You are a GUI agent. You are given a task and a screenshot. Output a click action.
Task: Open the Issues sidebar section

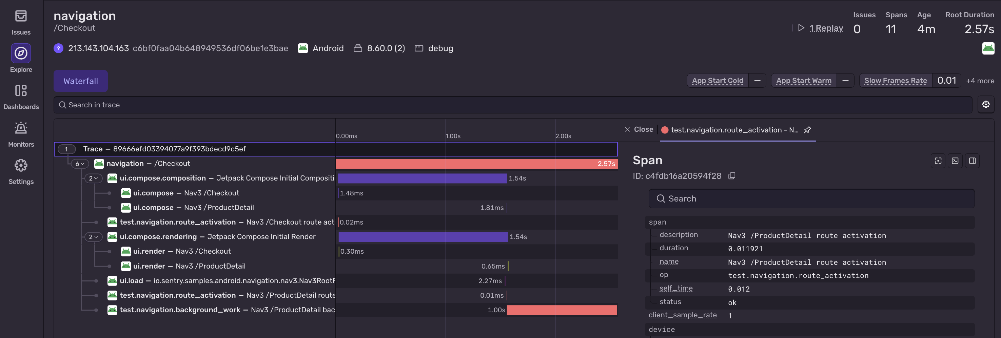(x=21, y=22)
